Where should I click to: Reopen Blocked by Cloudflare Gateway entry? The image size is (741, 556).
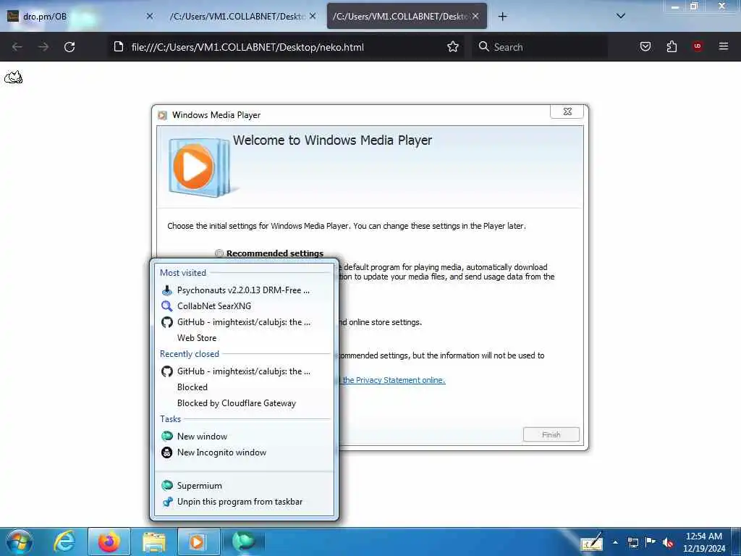pyautogui.click(x=245, y=403)
